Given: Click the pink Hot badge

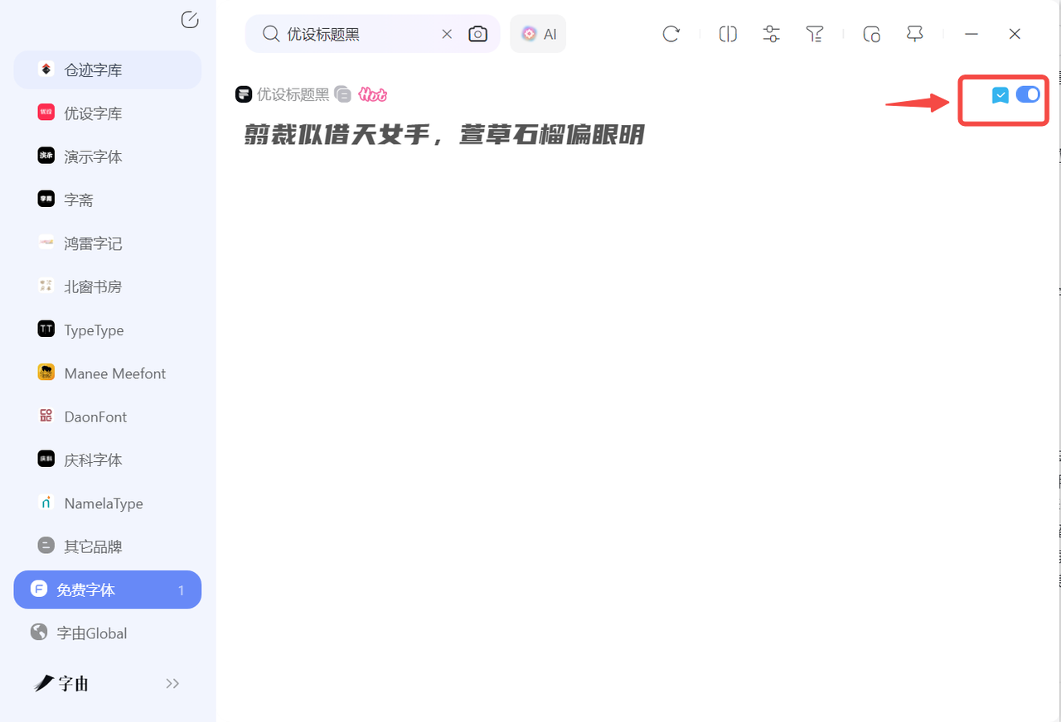Looking at the screenshot, I should (x=373, y=94).
